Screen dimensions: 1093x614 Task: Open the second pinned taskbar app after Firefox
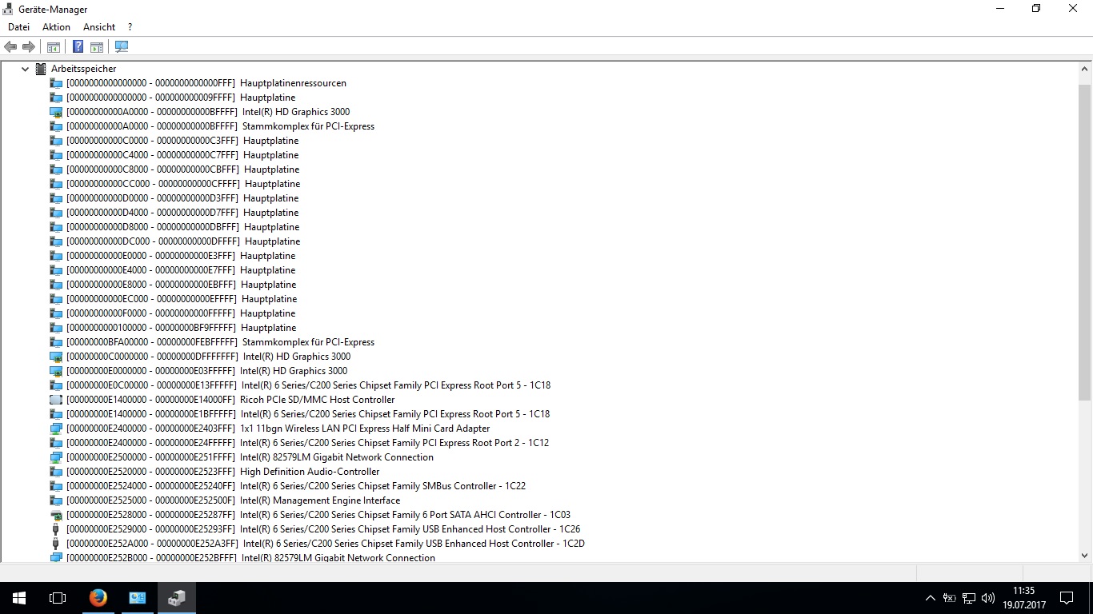click(x=137, y=598)
